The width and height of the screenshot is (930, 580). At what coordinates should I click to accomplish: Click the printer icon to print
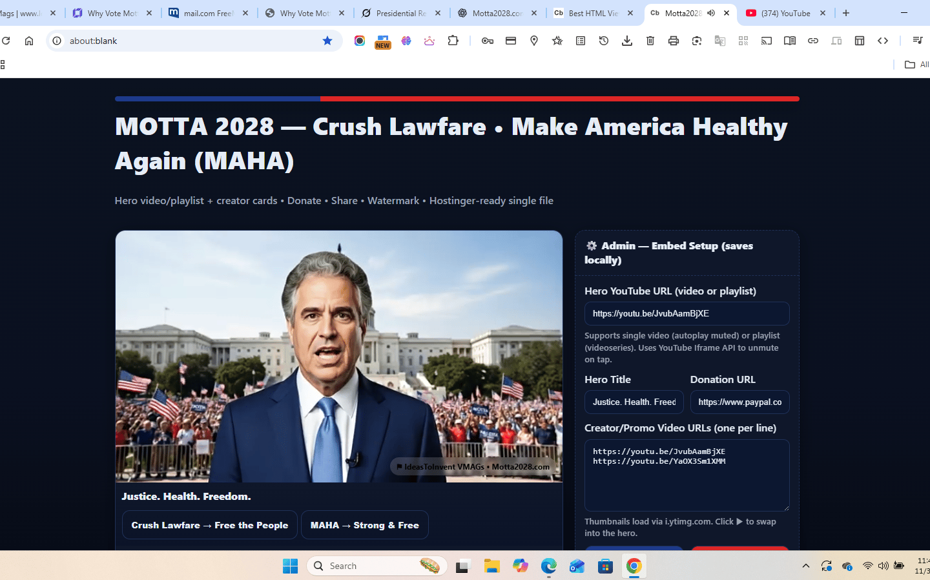pos(674,41)
